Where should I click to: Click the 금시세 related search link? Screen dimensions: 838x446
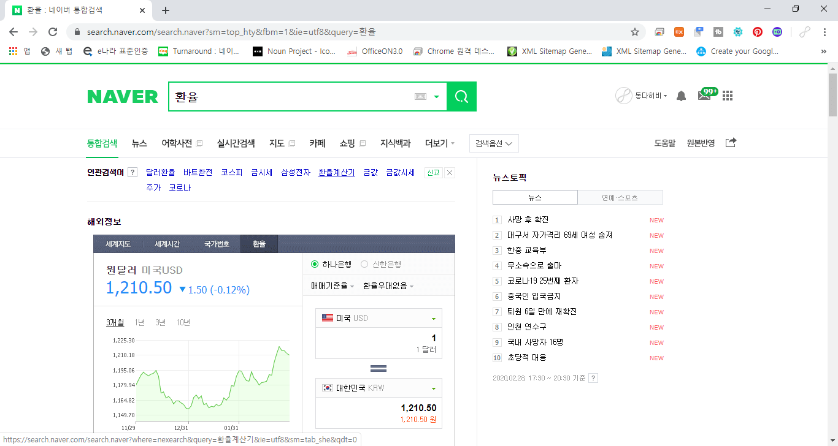pos(262,173)
